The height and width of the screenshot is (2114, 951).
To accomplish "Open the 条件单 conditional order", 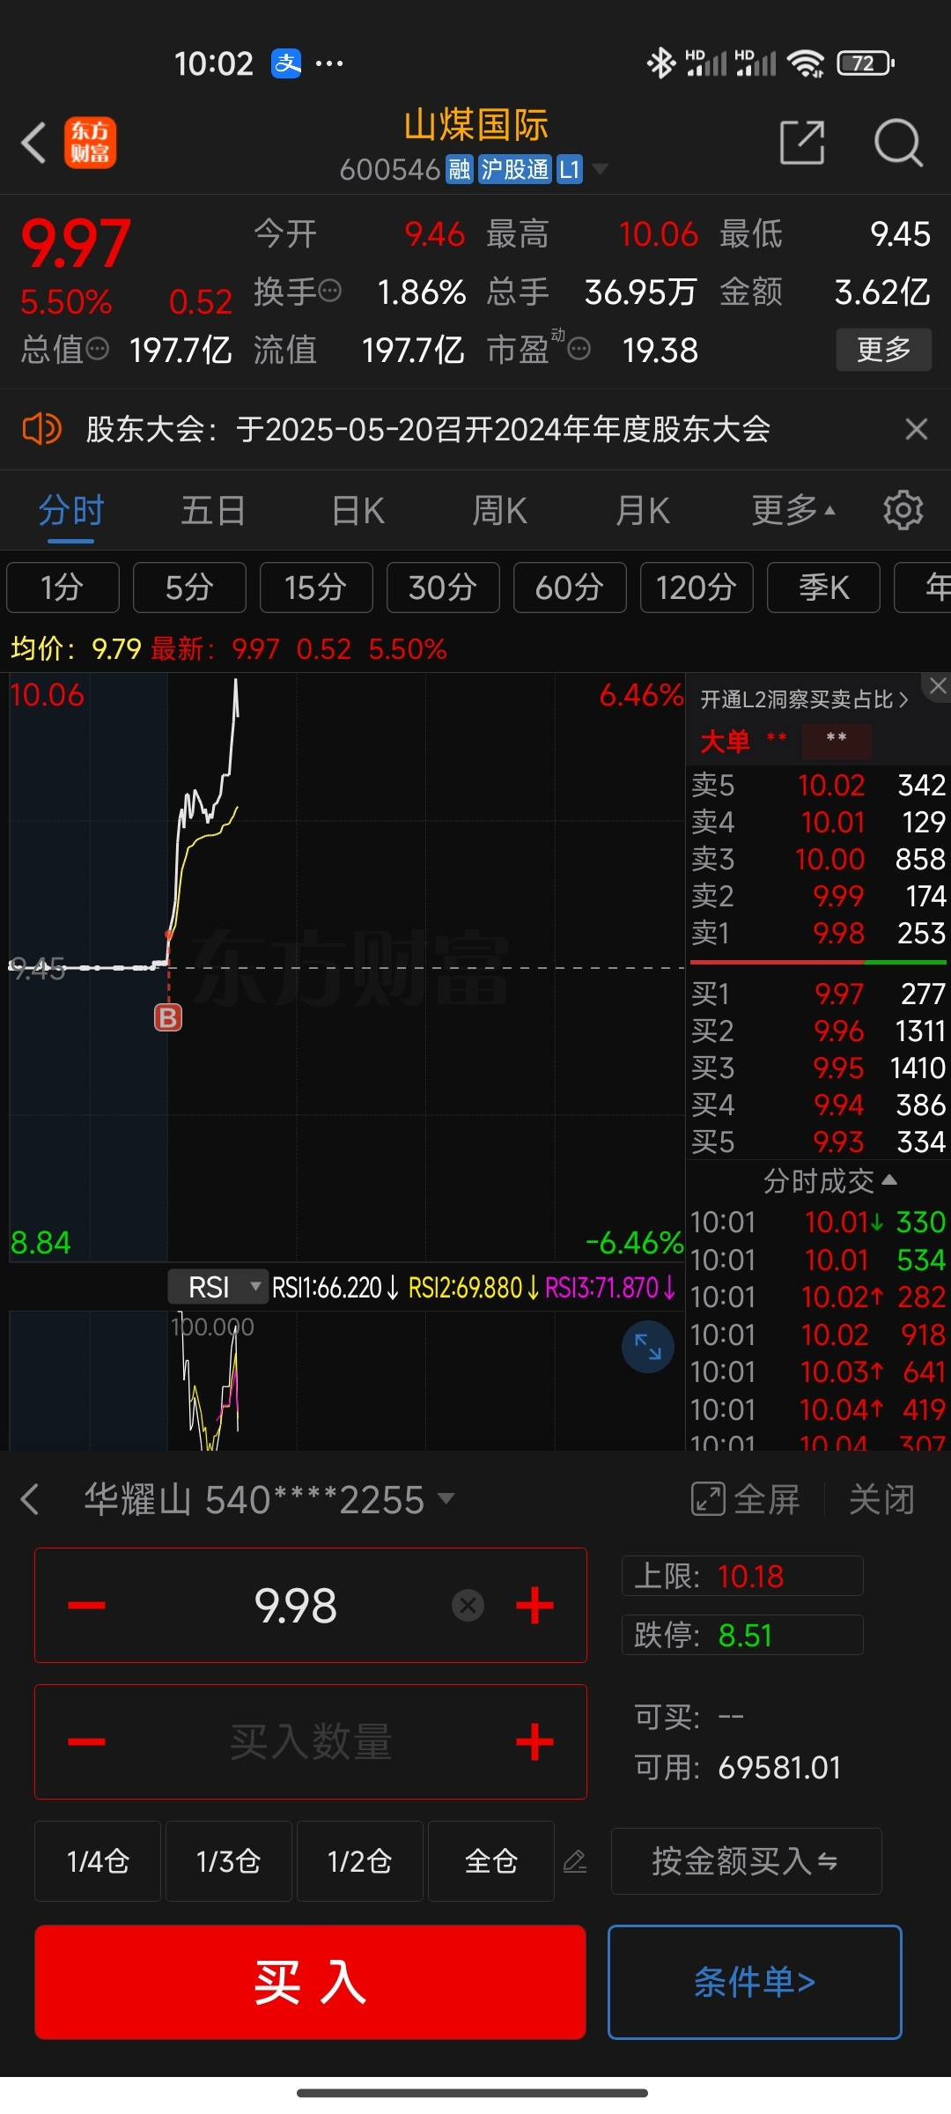I will tap(755, 1982).
